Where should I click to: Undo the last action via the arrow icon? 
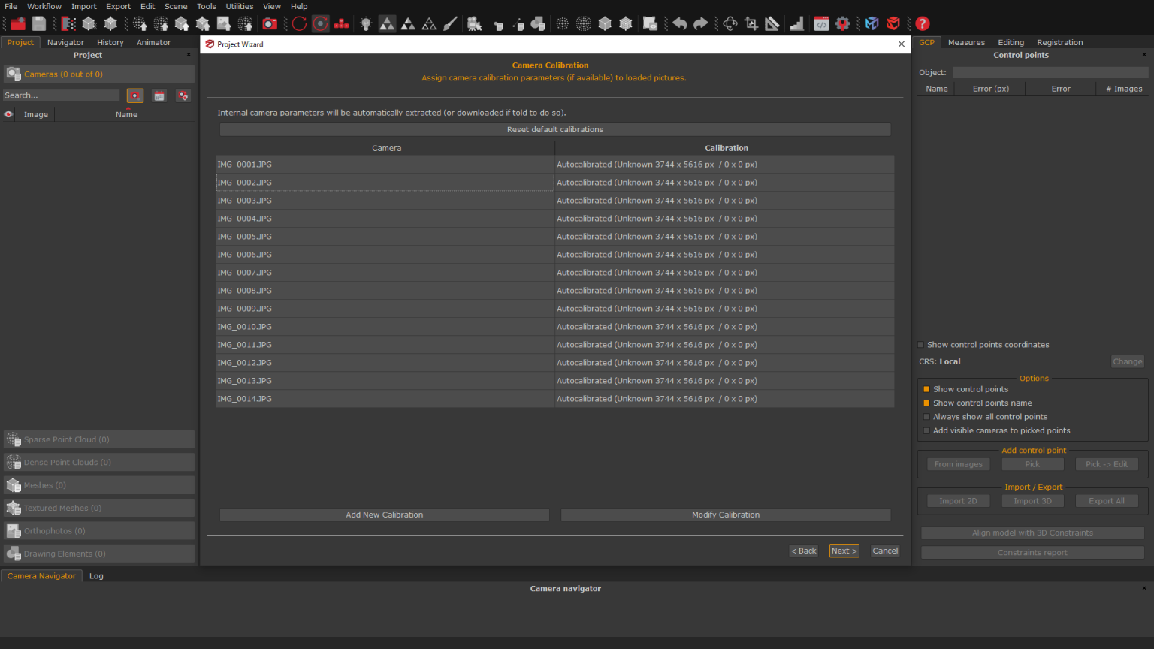pos(680,23)
